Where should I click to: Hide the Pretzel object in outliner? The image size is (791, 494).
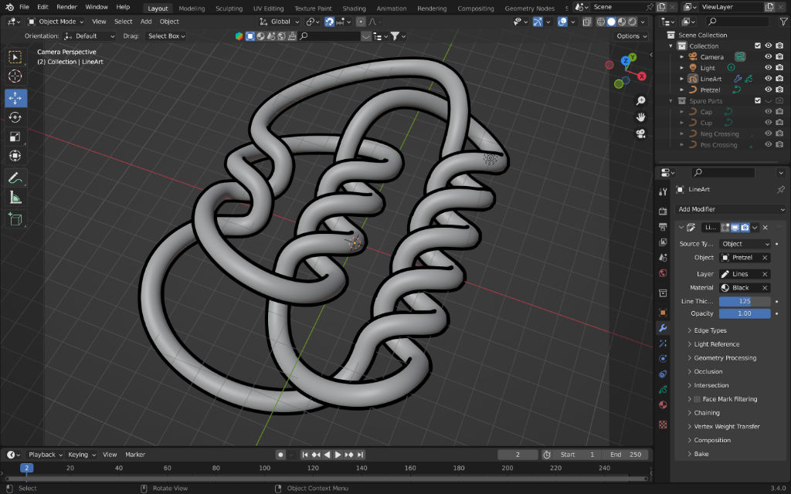coord(768,90)
